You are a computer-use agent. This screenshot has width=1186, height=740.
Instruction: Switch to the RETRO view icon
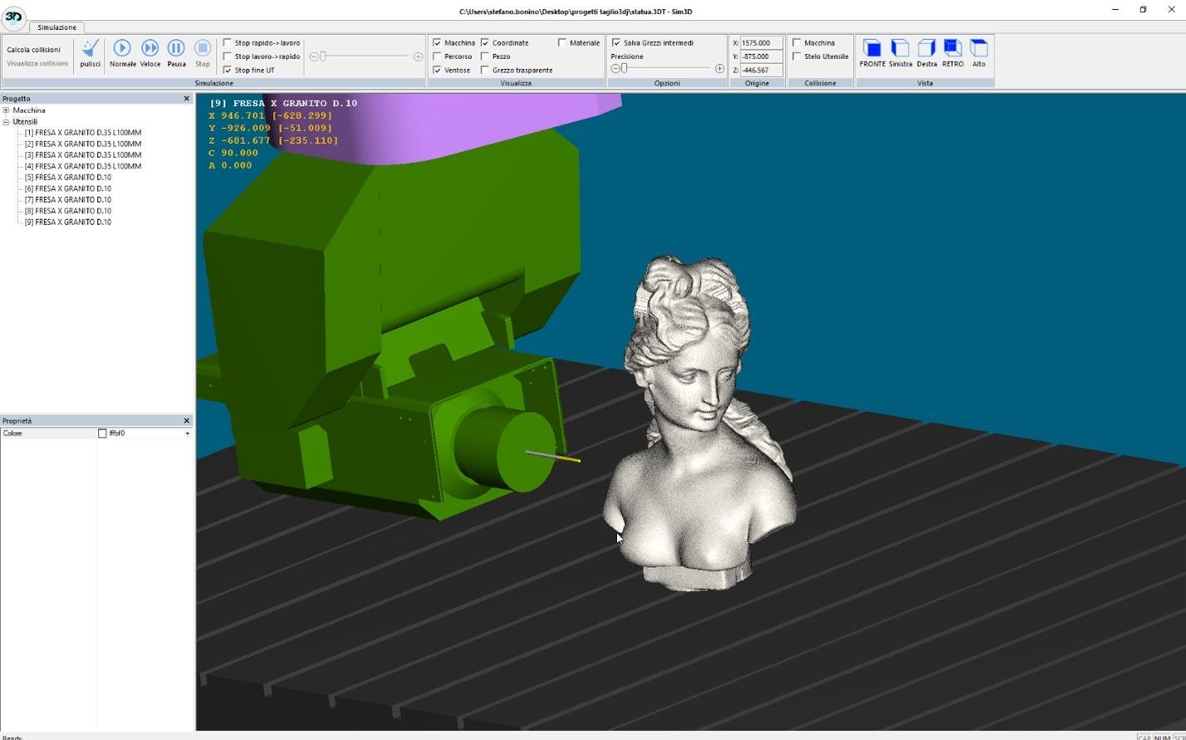[x=953, y=48]
